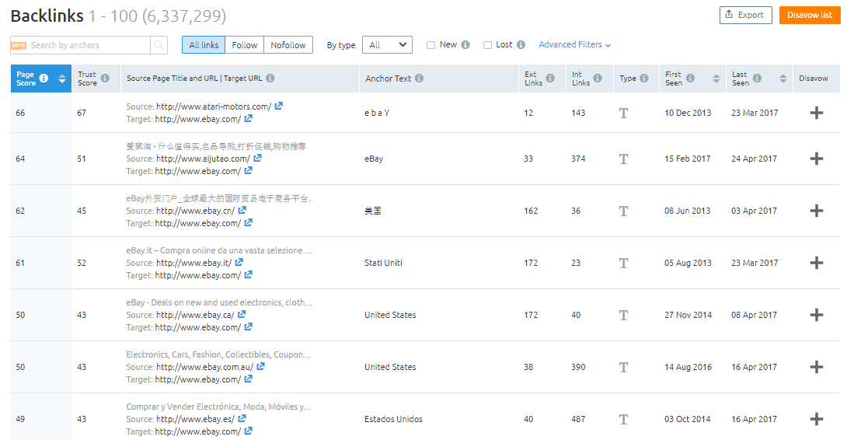Select the All links tab
The width and height of the screenshot is (854, 440).
204,44
